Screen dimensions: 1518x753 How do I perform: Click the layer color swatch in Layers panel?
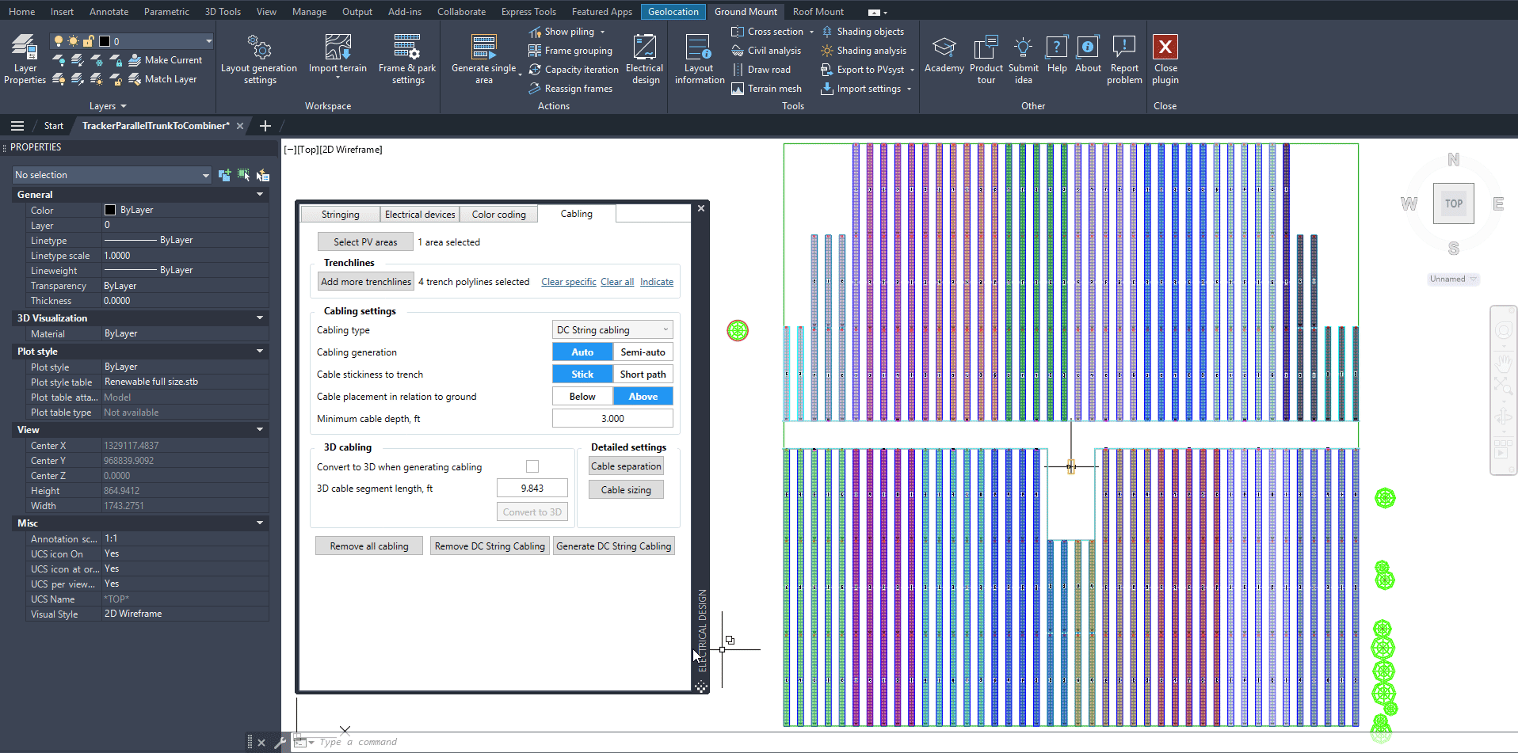105,41
